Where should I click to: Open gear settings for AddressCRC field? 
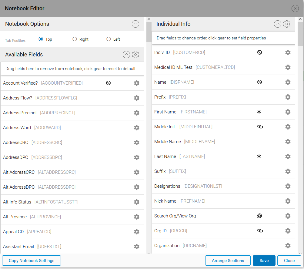[137, 143]
